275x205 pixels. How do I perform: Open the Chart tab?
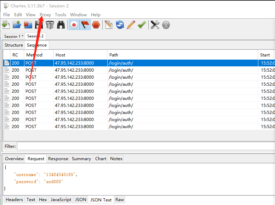click(x=101, y=159)
